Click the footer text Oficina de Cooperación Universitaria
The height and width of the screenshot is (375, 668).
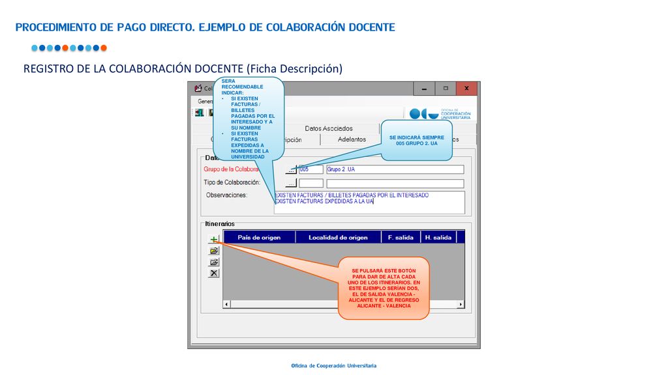(x=333, y=366)
